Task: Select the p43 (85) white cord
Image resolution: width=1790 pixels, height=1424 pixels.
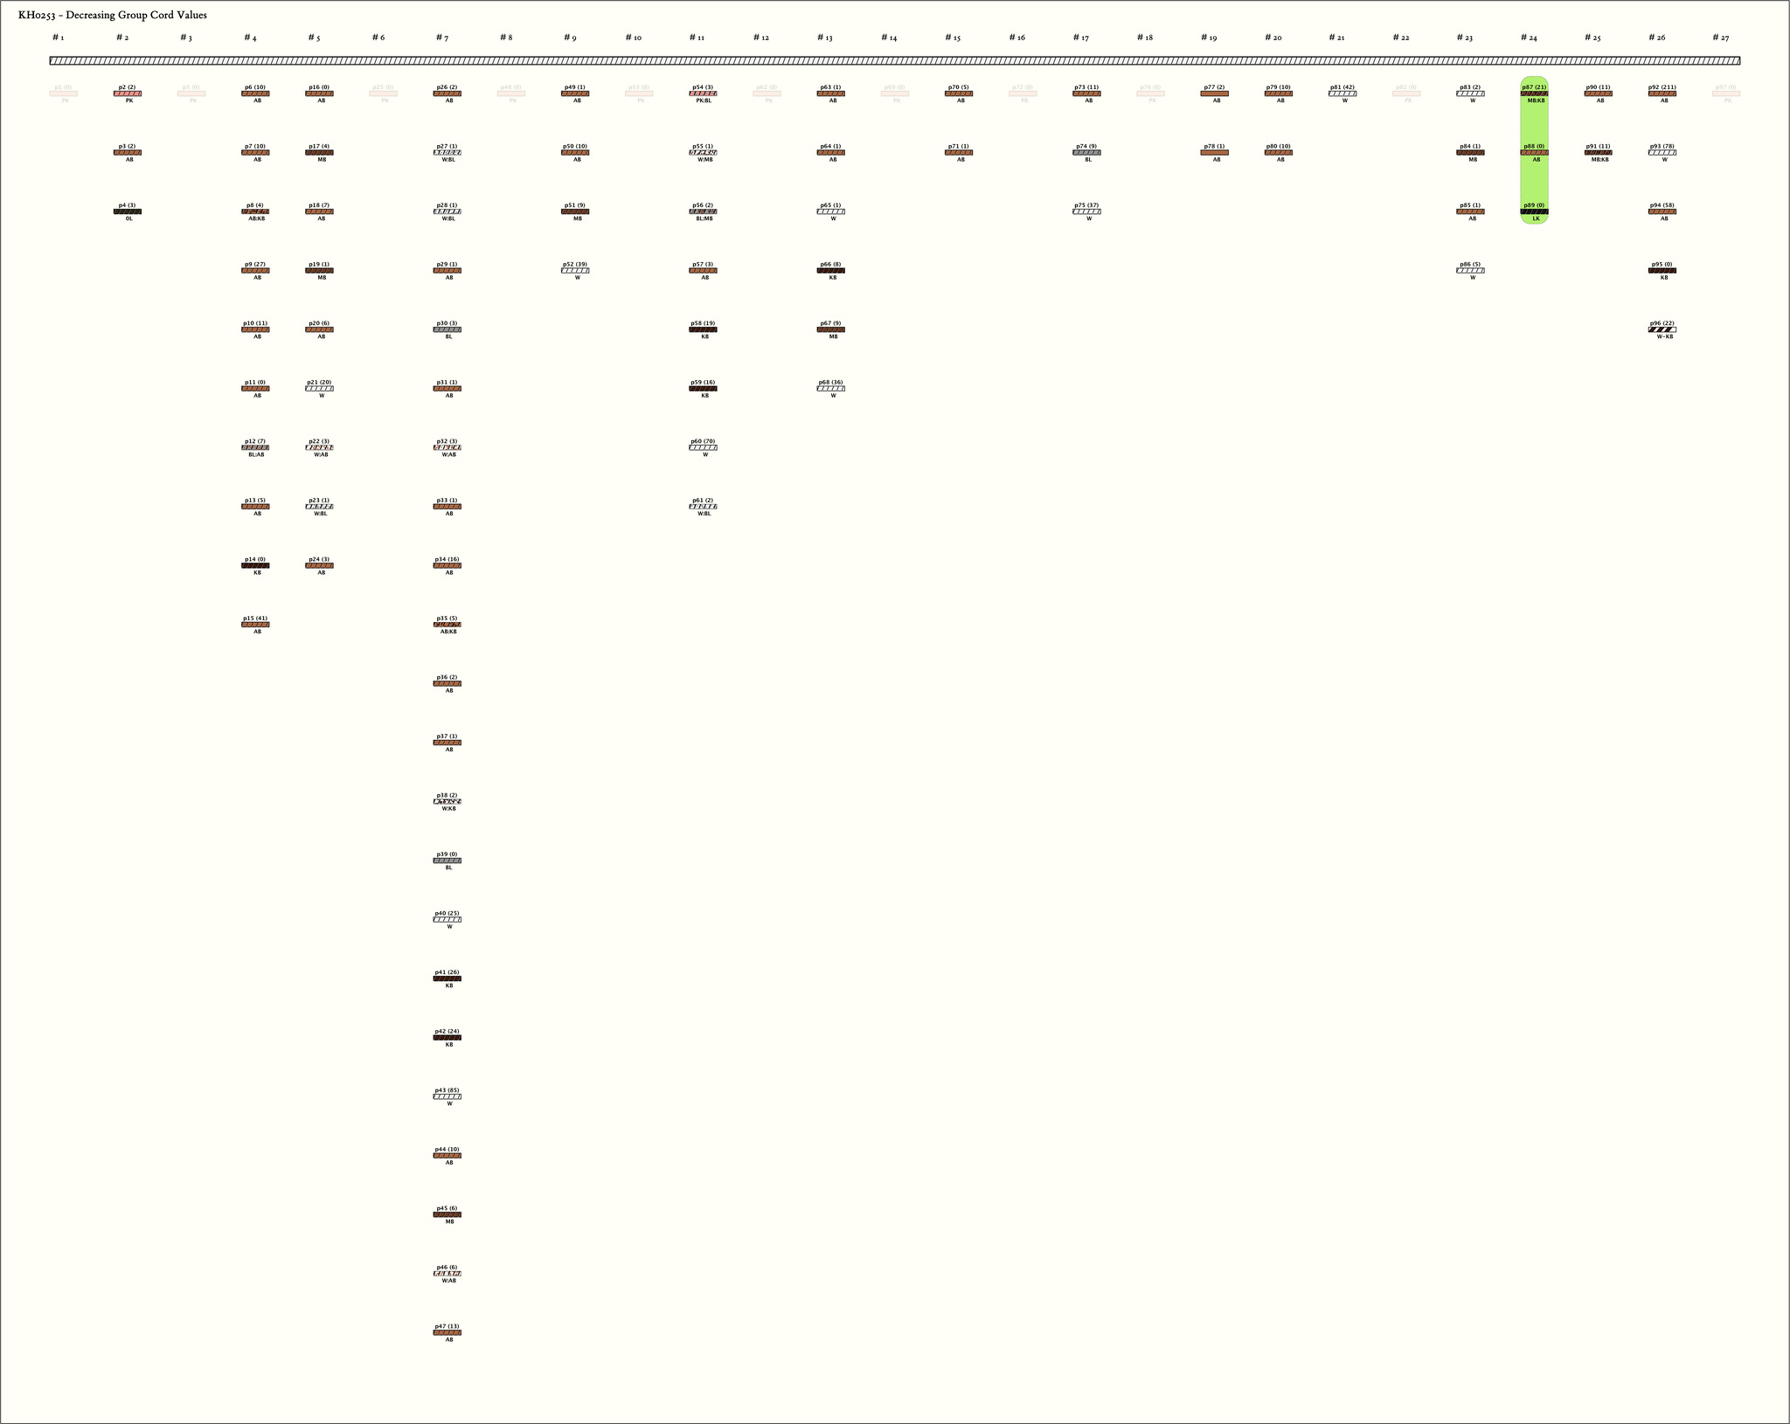Action: pyautogui.click(x=447, y=1096)
